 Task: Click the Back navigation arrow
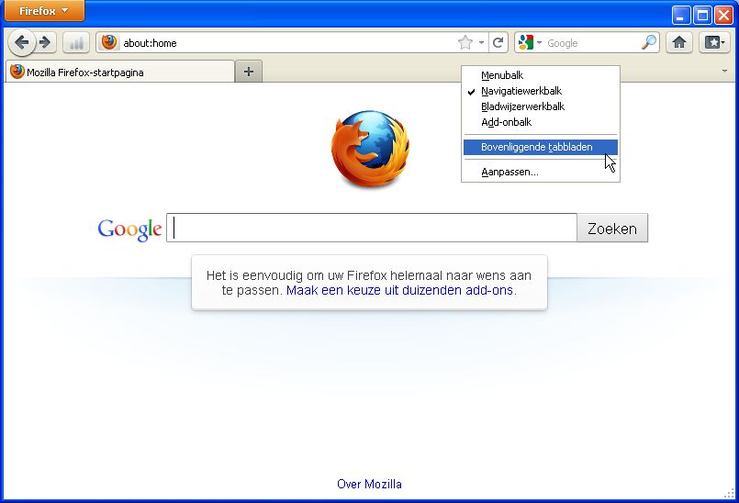[21, 42]
